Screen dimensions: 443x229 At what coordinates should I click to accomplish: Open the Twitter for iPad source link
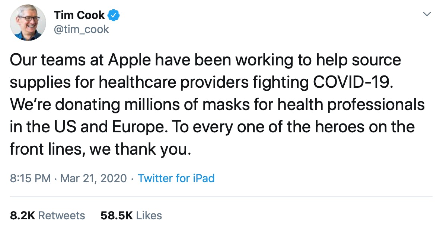[176, 178]
